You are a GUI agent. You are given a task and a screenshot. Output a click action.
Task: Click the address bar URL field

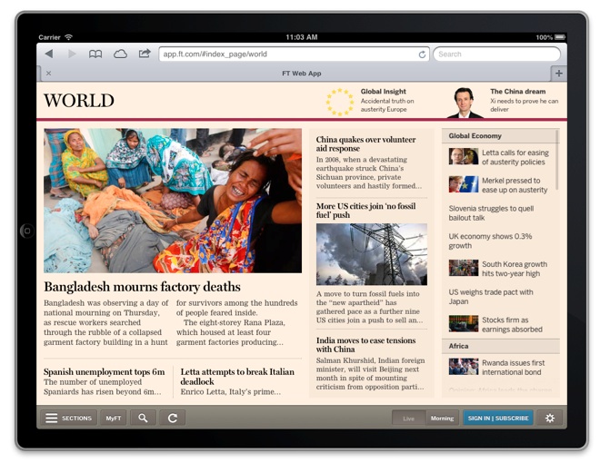point(294,54)
